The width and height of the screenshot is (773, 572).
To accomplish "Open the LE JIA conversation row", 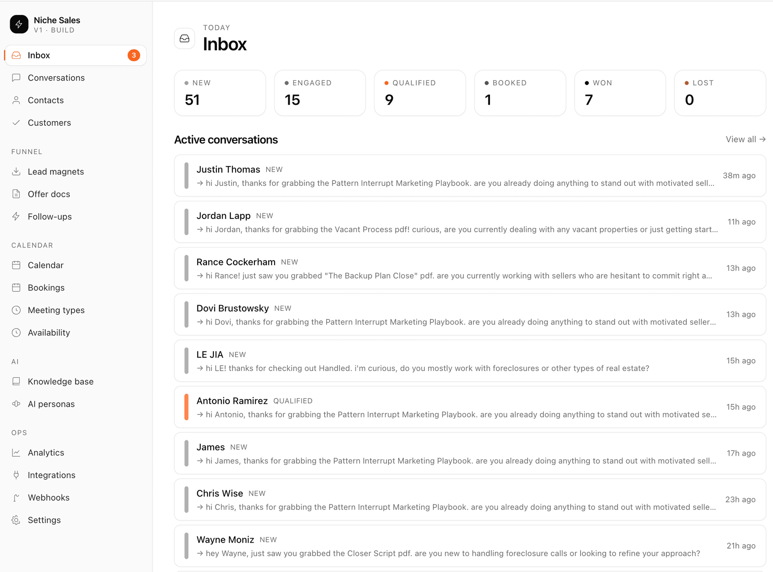I will [x=470, y=361].
